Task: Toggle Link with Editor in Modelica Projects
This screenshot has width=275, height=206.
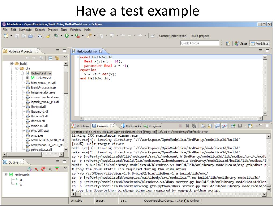Action: [x=57, y=58]
